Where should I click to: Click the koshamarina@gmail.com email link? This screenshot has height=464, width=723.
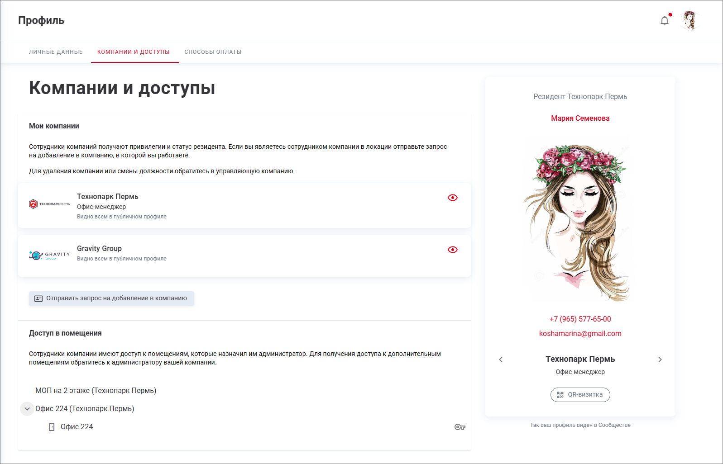click(x=580, y=334)
